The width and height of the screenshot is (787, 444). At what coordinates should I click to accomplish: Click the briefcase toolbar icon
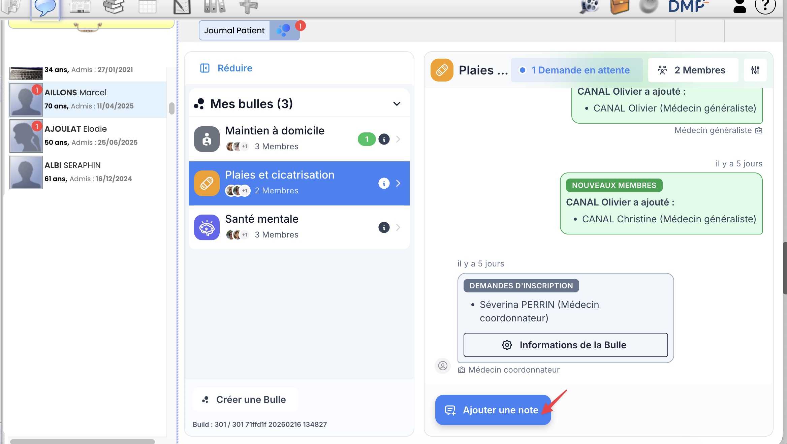click(620, 7)
